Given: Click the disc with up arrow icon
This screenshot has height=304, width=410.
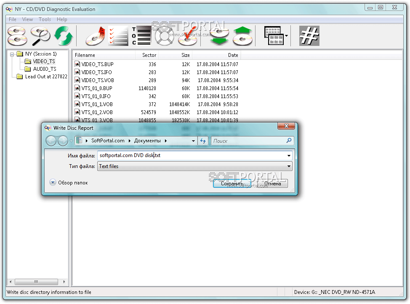Looking at the screenshot, I should (x=242, y=36).
